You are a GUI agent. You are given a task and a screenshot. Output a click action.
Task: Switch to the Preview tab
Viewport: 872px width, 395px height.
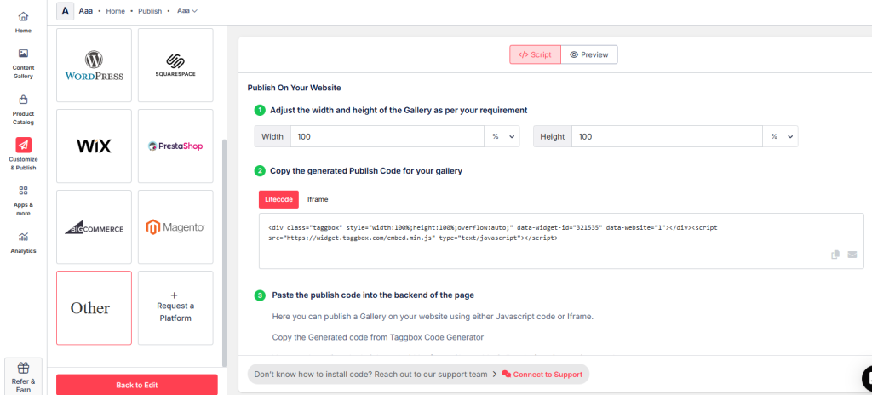589,54
